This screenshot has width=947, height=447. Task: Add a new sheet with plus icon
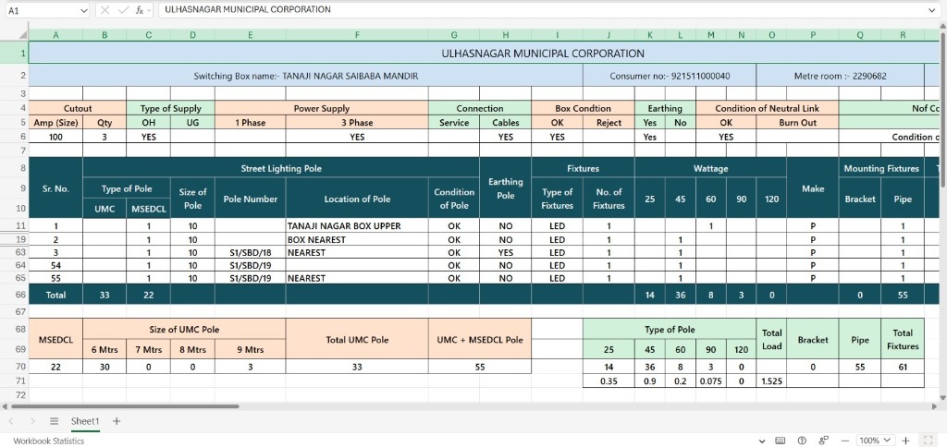(117, 421)
